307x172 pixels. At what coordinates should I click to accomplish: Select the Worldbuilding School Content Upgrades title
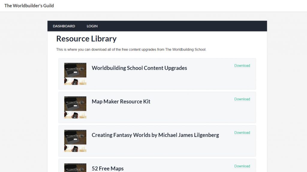pyautogui.click(x=139, y=68)
